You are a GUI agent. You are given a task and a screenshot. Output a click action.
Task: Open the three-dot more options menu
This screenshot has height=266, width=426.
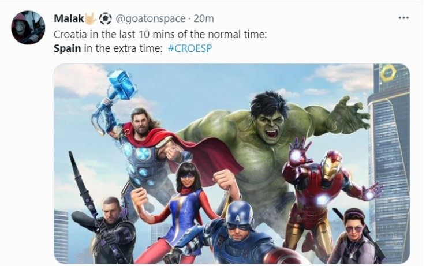[403, 18]
